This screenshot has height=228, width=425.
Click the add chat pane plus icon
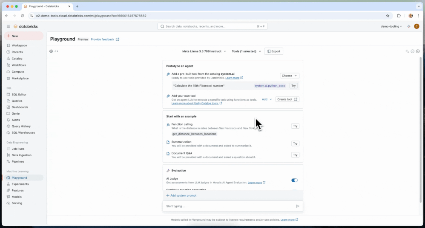pos(418,51)
